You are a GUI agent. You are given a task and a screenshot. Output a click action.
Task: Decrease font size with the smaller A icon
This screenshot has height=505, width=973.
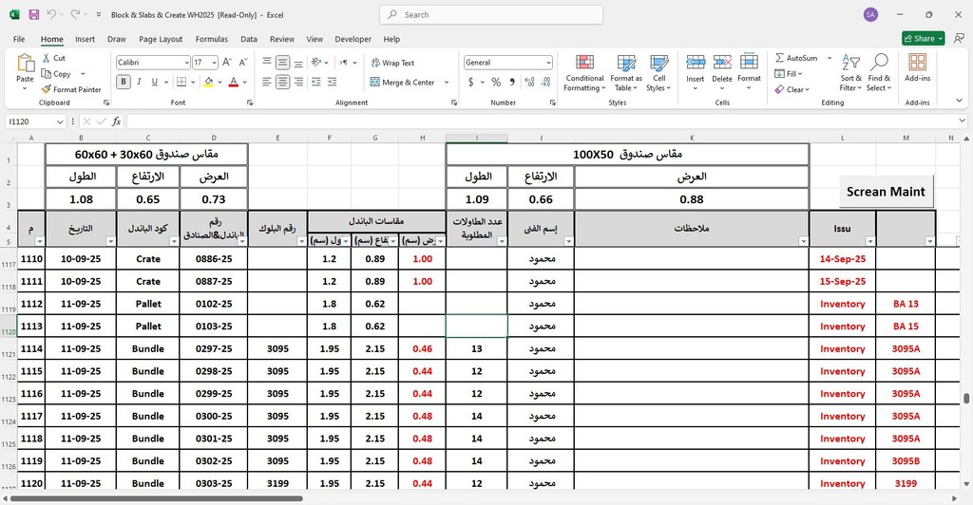(x=243, y=63)
